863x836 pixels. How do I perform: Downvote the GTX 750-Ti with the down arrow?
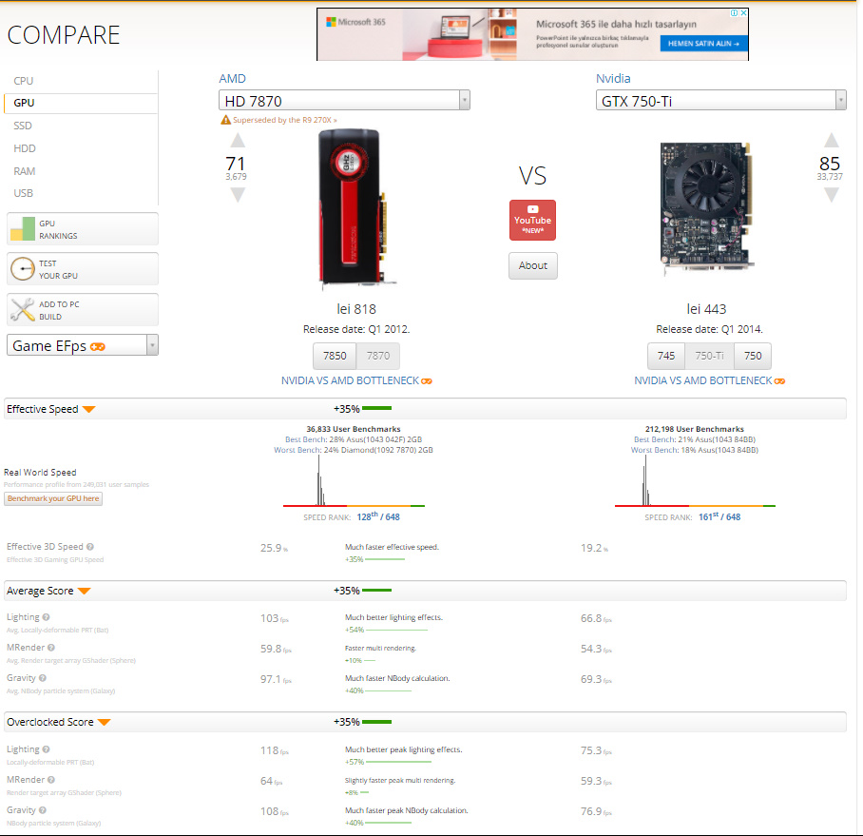tap(831, 195)
